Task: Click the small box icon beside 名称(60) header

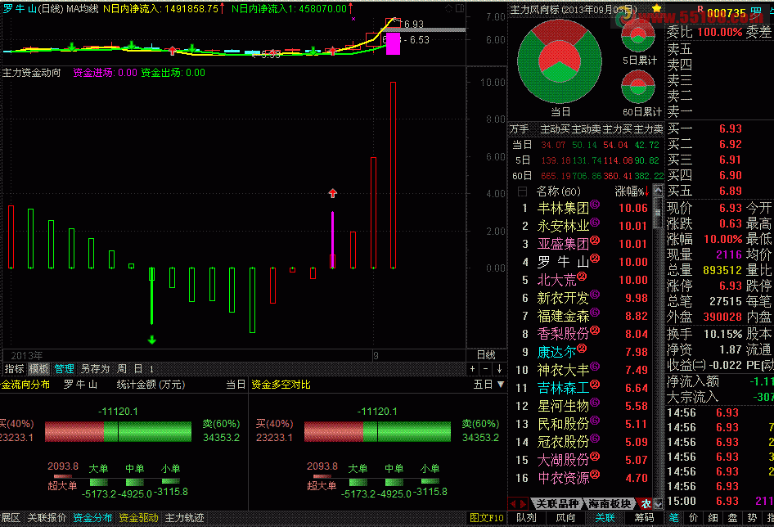Action: point(522,191)
